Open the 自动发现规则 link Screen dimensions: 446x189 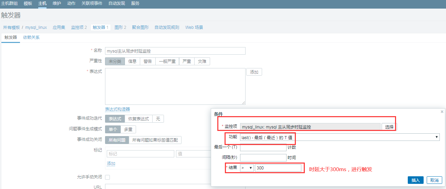pos(167,27)
